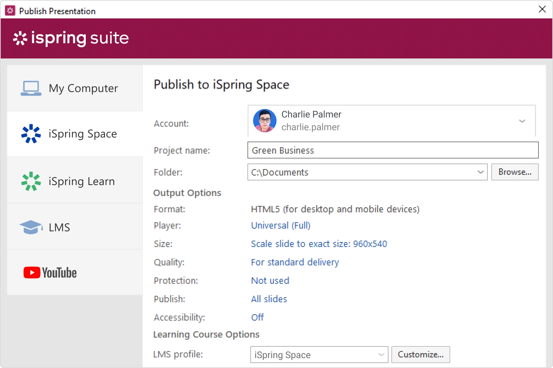This screenshot has width=553, height=368.
Task: Click the C:\Documents folder path field
Action: coord(367,172)
